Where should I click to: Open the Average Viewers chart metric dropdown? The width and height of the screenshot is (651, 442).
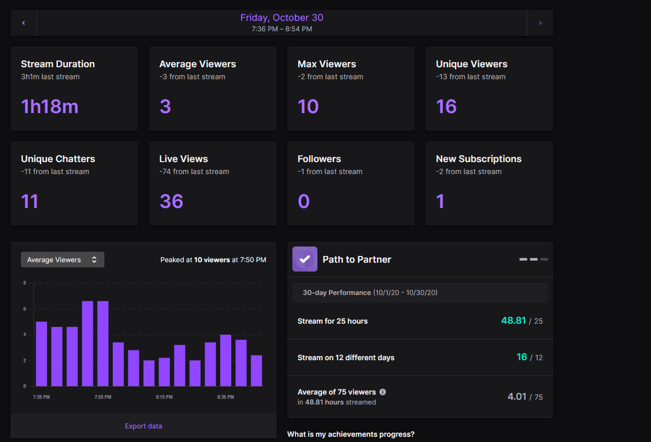click(62, 259)
